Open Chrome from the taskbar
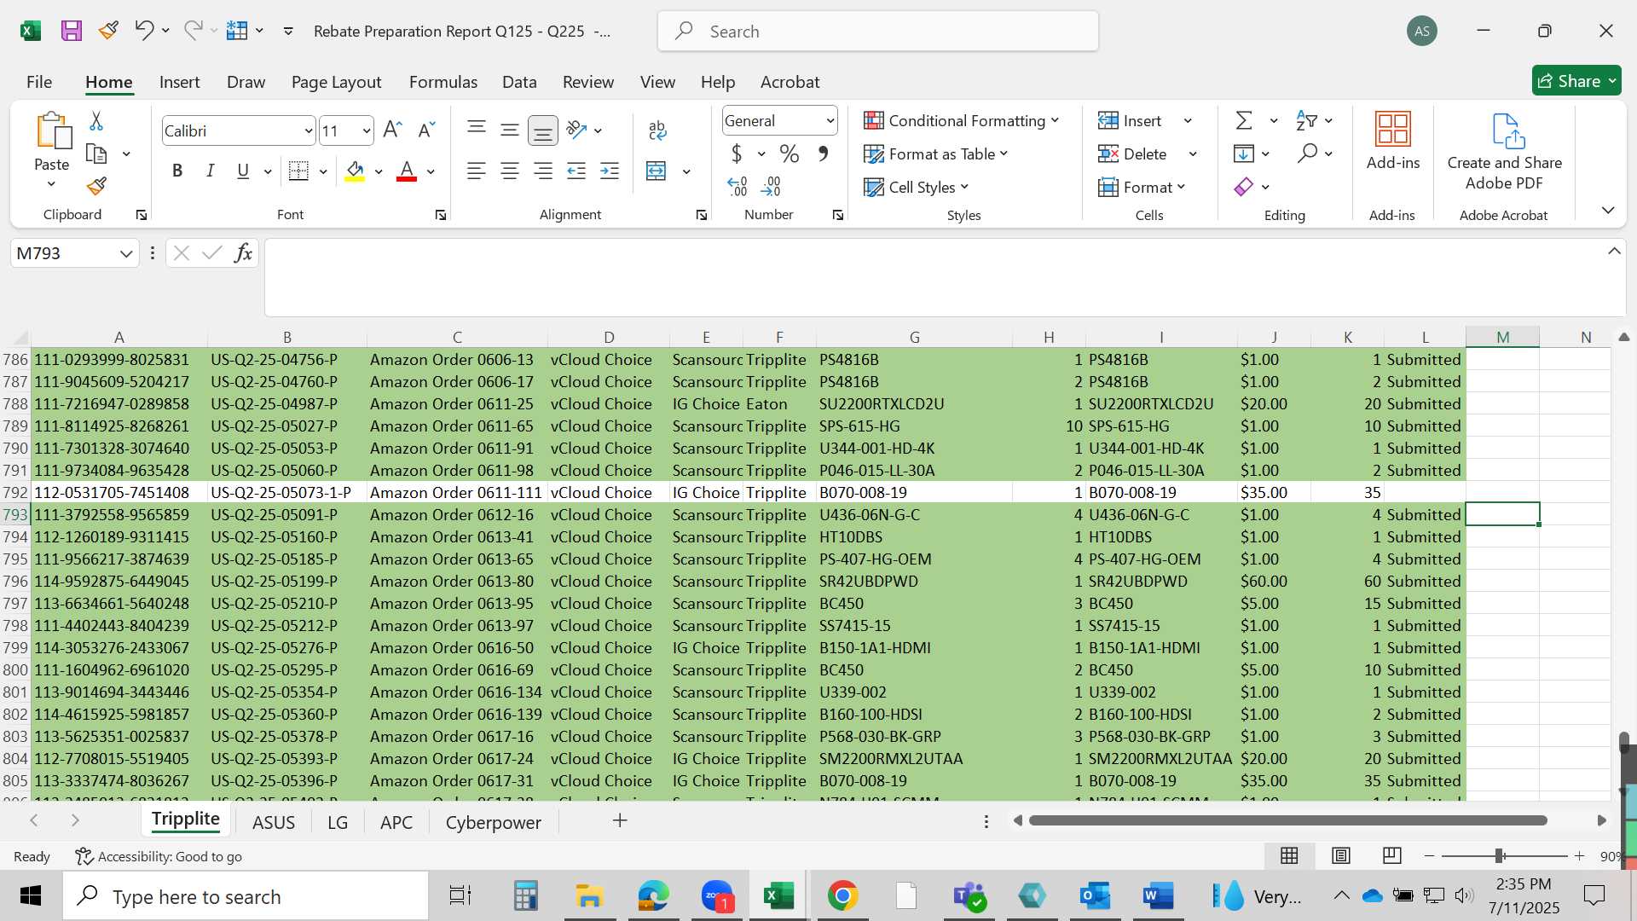This screenshot has height=921, width=1637. (842, 896)
